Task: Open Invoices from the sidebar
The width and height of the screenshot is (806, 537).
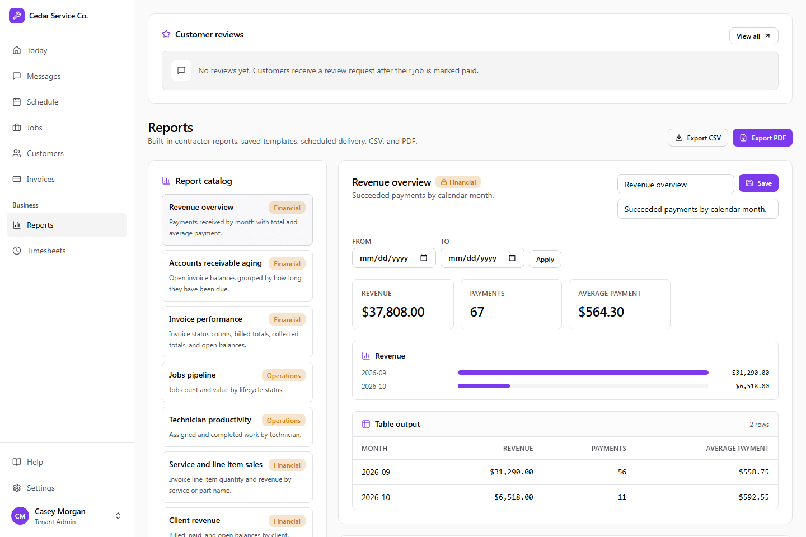Action: pos(67,179)
